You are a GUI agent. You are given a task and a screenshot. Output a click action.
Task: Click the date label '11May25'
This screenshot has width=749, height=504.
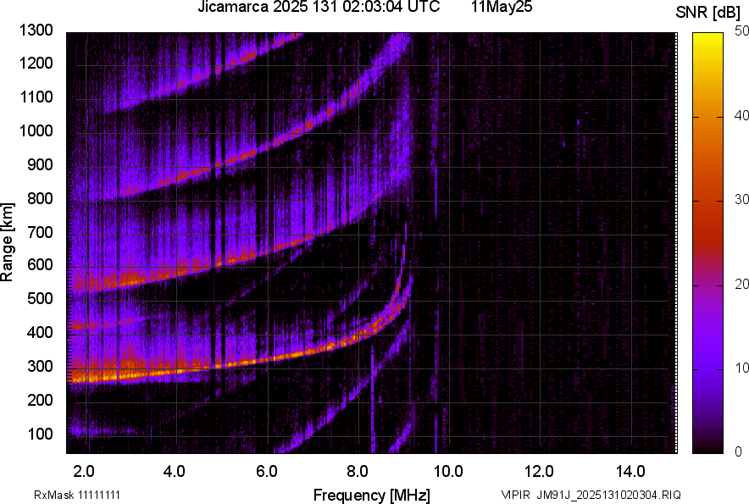point(502,7)
